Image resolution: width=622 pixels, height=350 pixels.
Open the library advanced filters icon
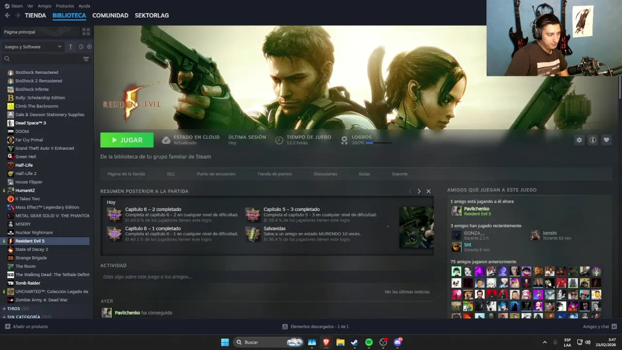(86, 59)
